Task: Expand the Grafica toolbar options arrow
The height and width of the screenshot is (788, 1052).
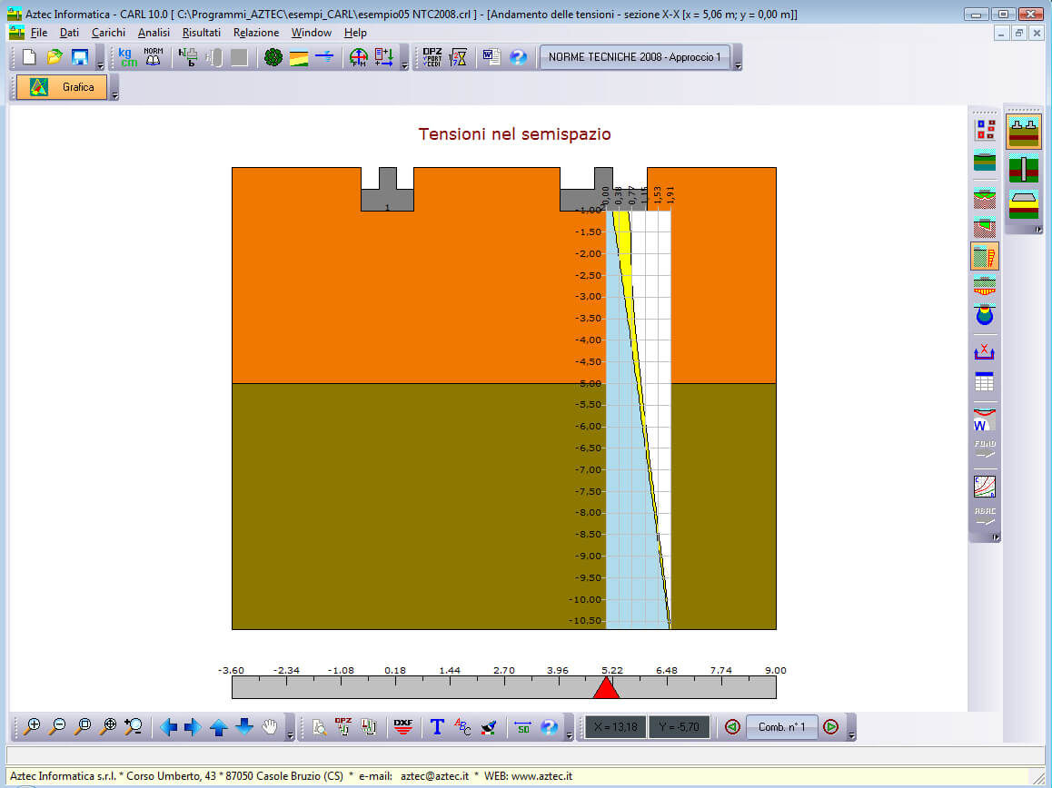Action: [114, 94]
